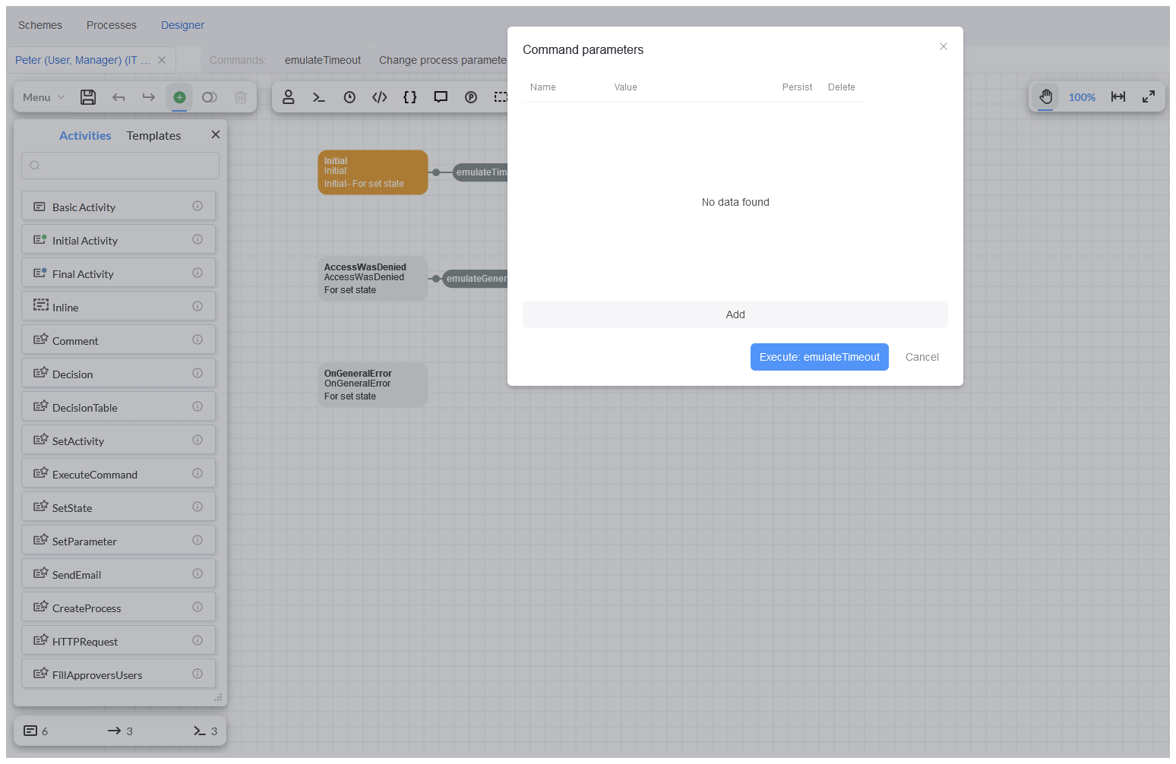Undo the last designer action
The image size is (1176, 764).
[119, 97]
